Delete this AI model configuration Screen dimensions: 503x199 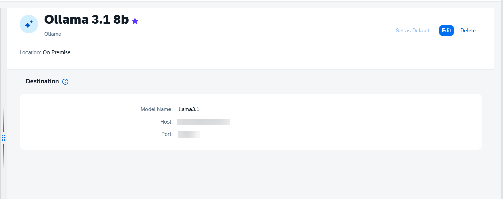coord(468,31)
